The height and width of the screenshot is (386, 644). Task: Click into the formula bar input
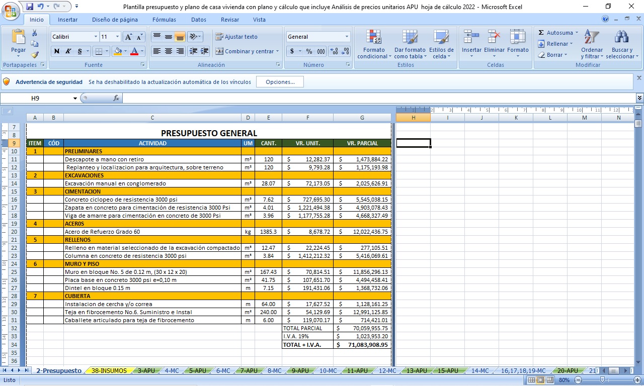point(379,98)
